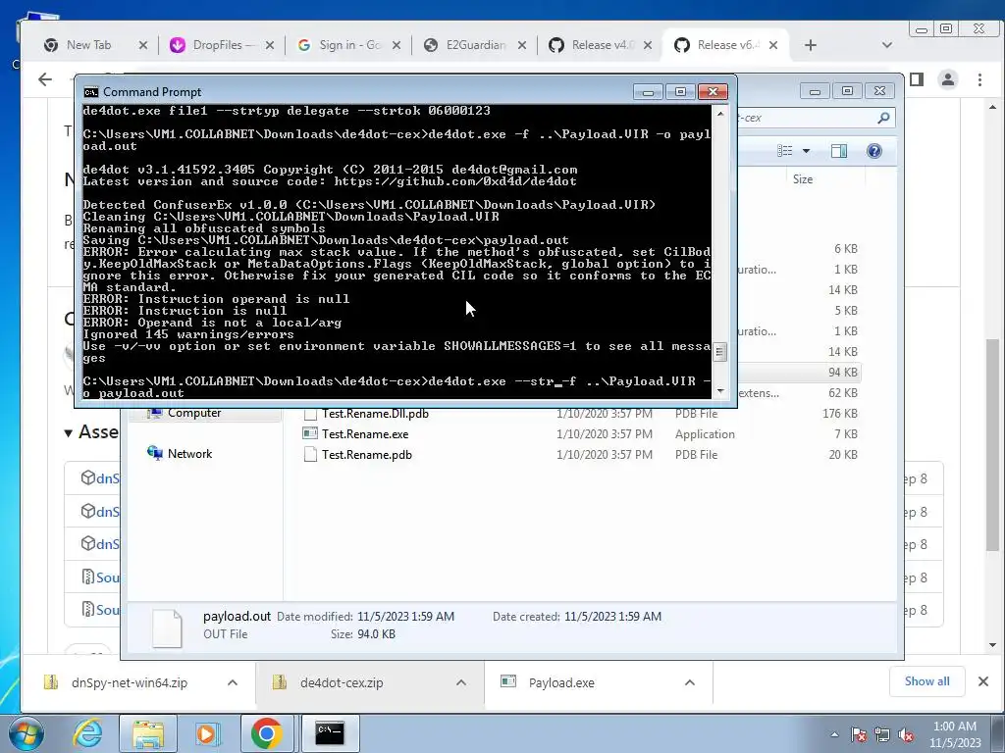Image resolution: width=1005 pixels, height=753 pixels.
Task: Go back in Chrome
Action: point(45,79)
